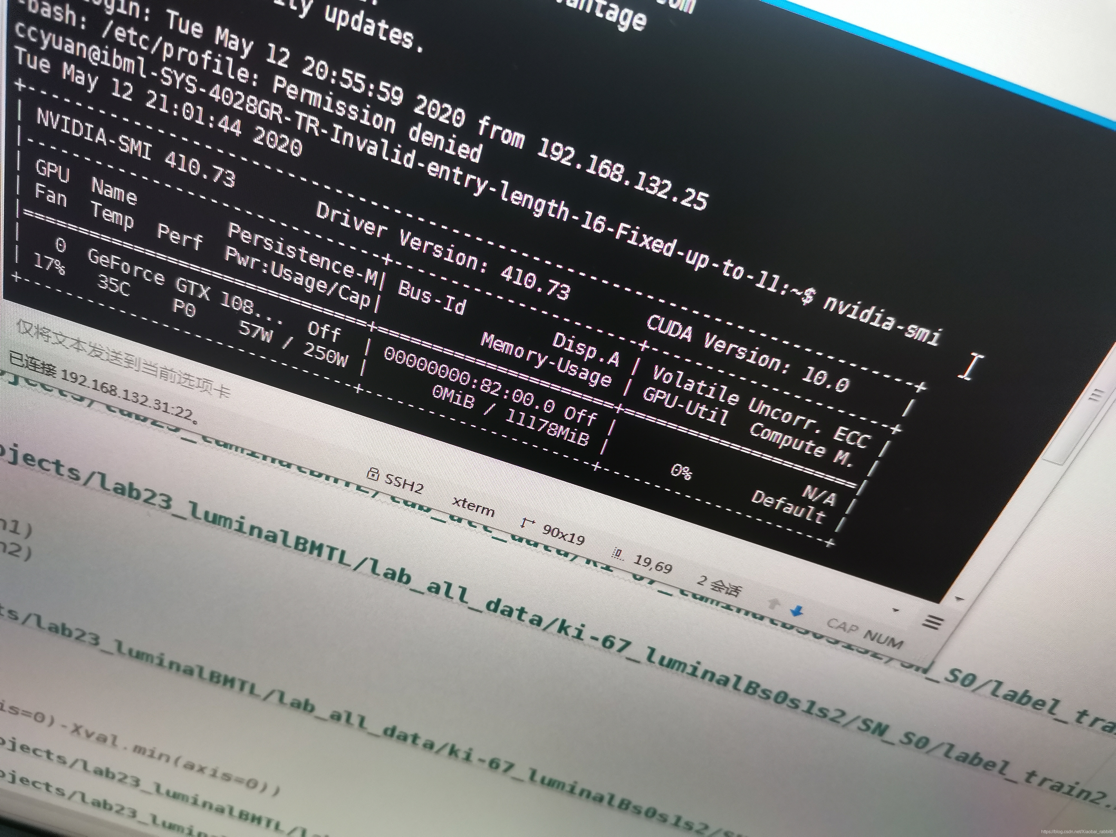
Task: Click the terminal scrollbar down arrow
Action: [x=959, y=599]
